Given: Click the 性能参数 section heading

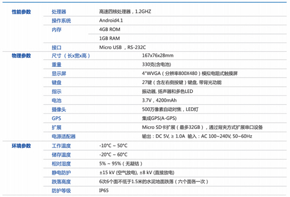Looking at the screenshot, I should tap(21, 12).
